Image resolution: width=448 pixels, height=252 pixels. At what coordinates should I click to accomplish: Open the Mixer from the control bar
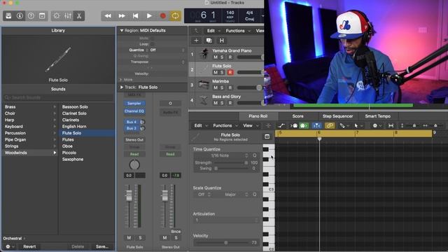[68, 15]
